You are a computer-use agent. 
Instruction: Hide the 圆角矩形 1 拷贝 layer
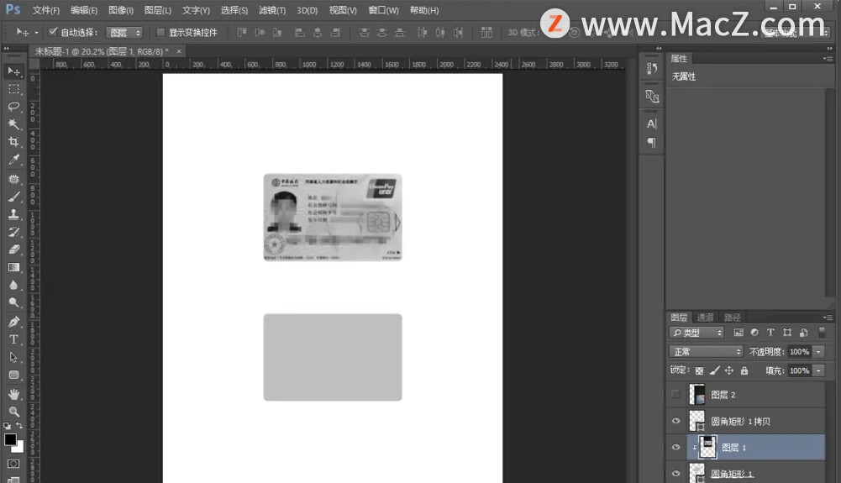[x=676, y=421]
